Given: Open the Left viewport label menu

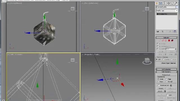Looking at the screenshot, I should (12, 54).
